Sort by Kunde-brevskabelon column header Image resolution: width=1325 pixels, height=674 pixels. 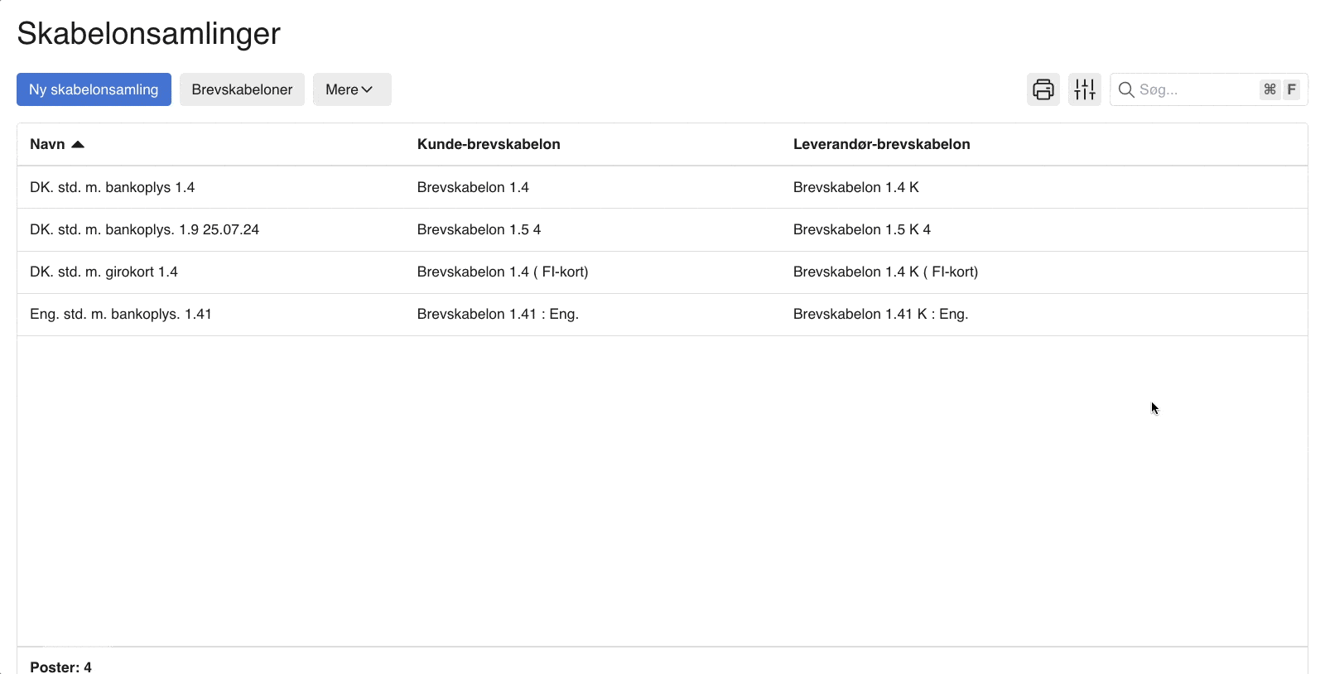[489, 144]
